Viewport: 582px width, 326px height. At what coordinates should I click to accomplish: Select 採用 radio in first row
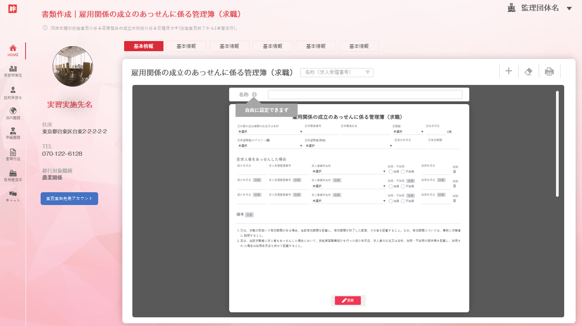click(x=391, y=172)
